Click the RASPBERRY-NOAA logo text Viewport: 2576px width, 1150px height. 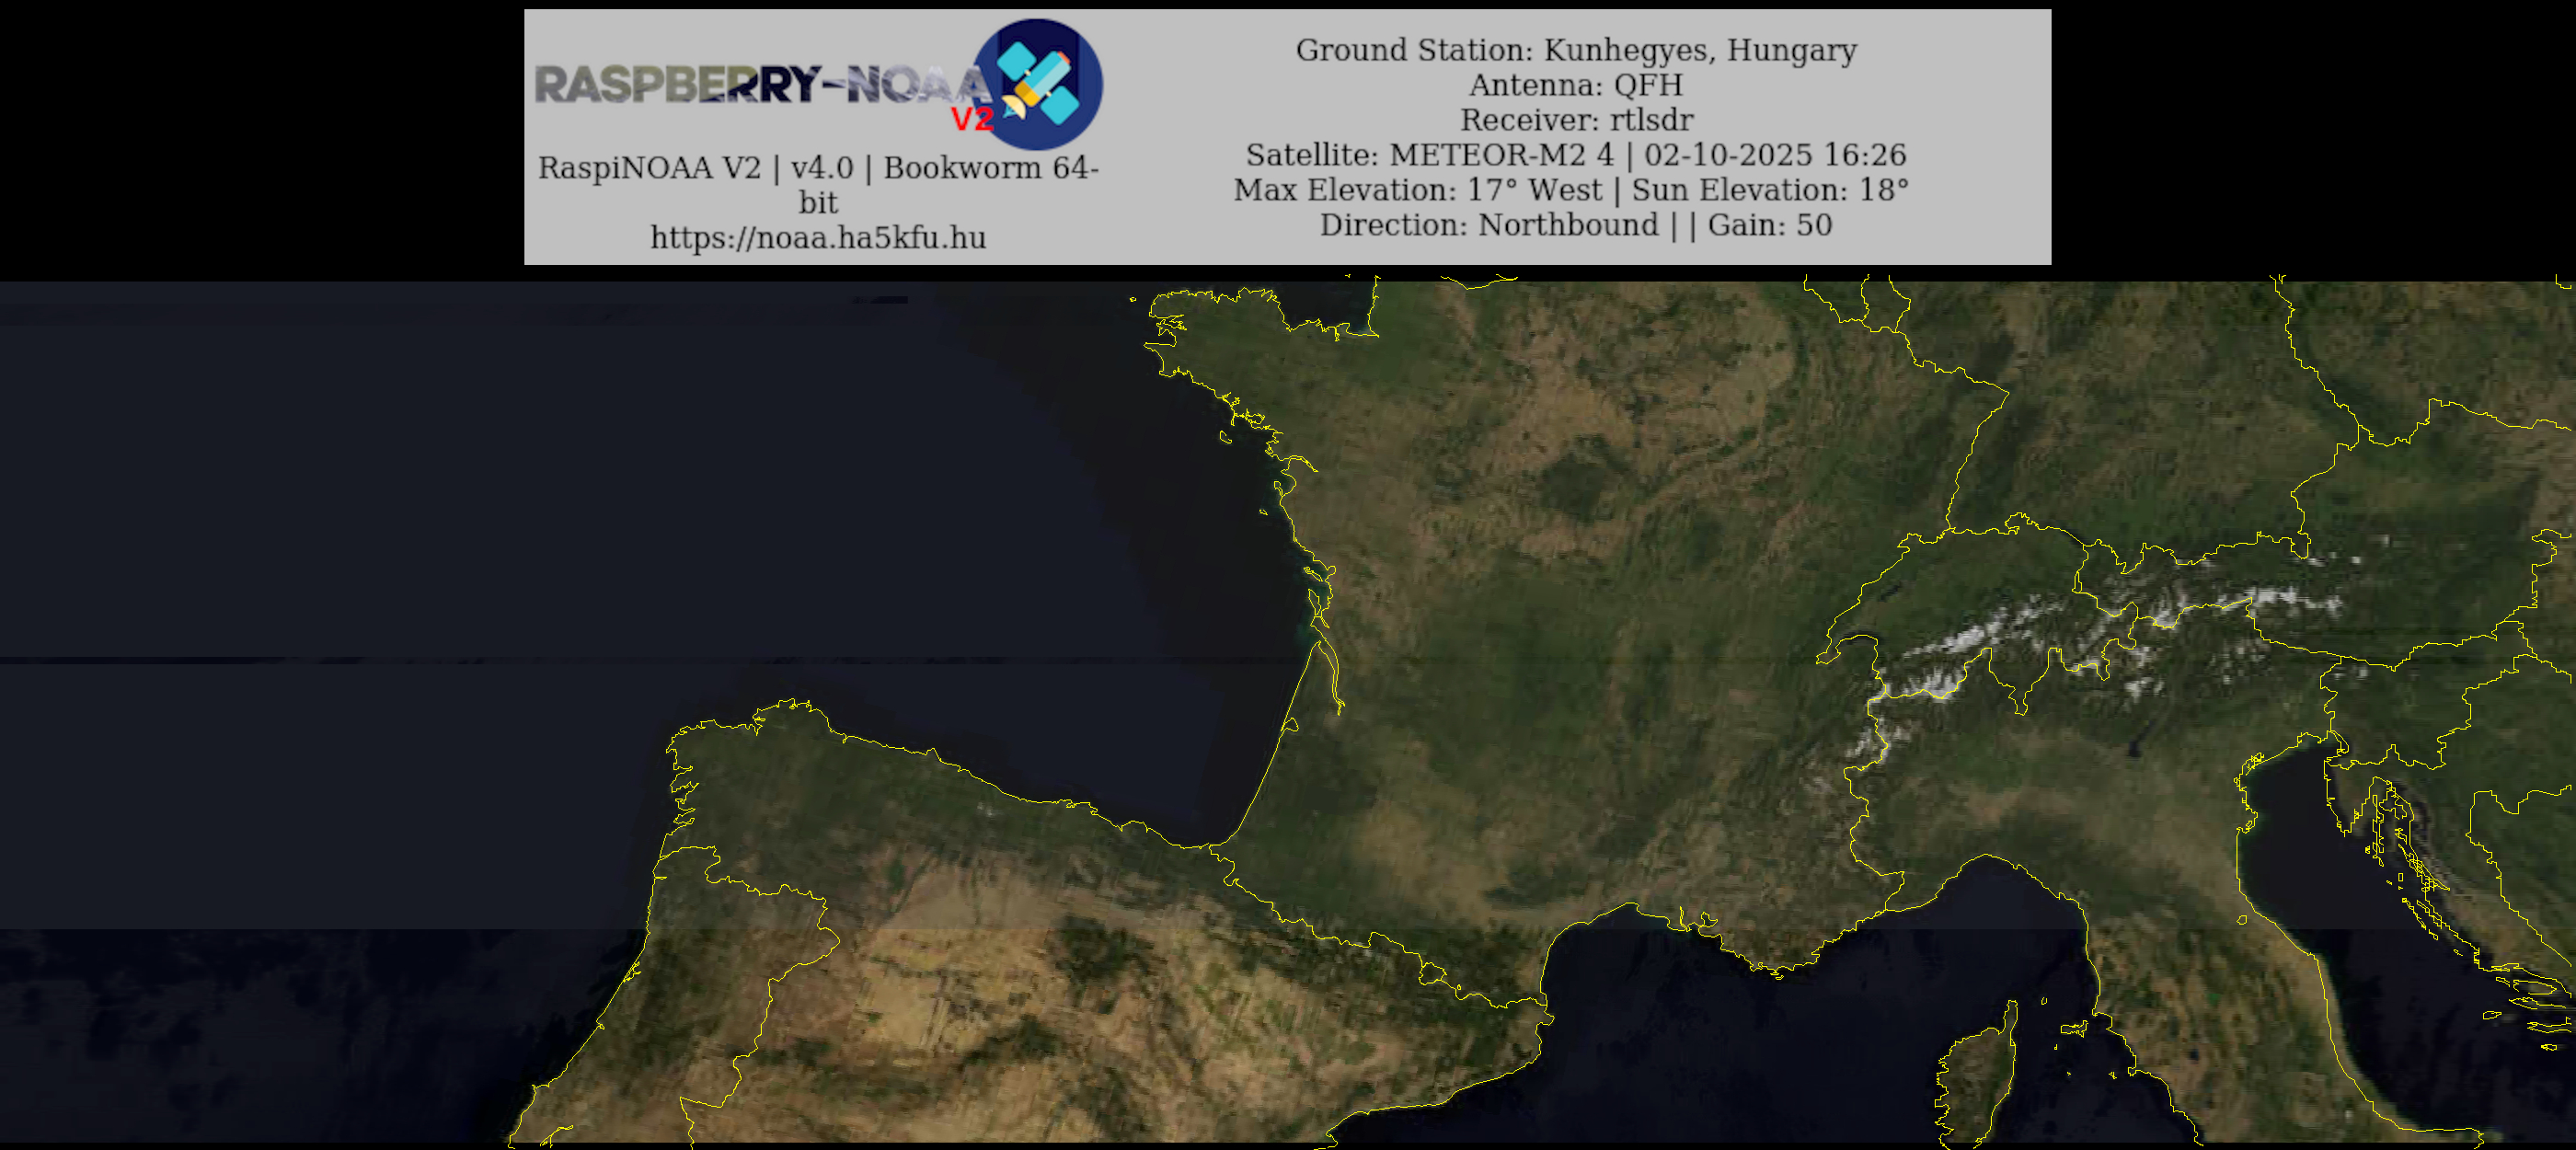click(x=760, y=85)
